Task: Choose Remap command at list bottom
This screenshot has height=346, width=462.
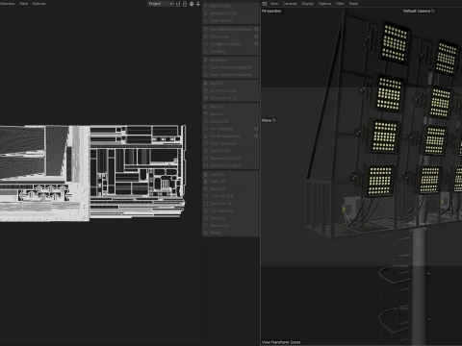Action: (231, 233)
